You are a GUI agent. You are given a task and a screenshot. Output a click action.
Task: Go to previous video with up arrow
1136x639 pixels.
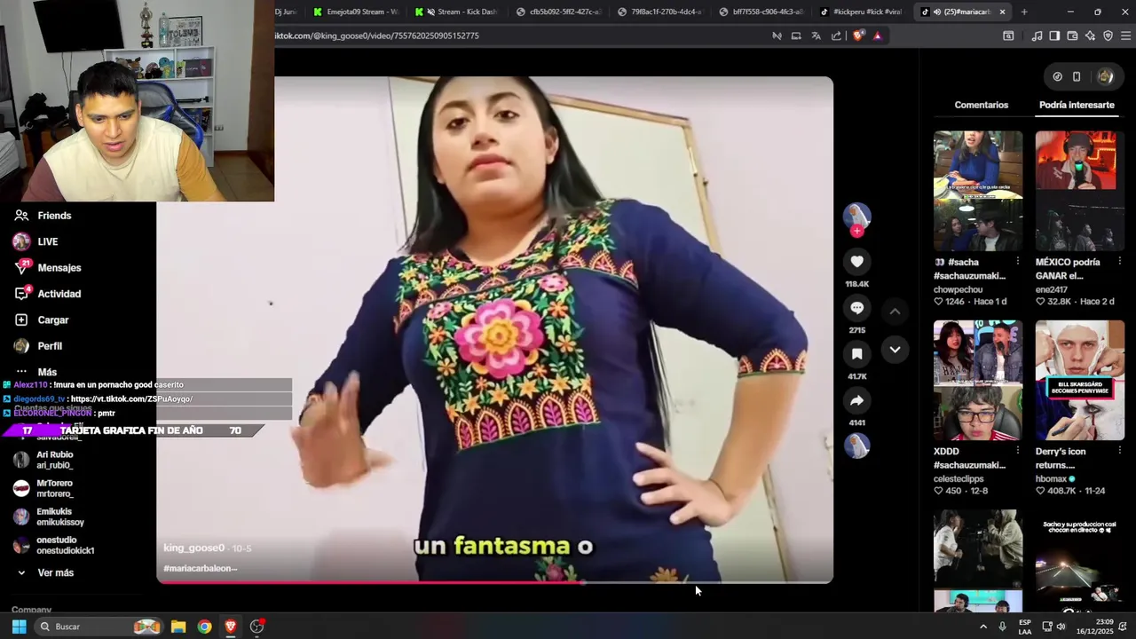895,312
